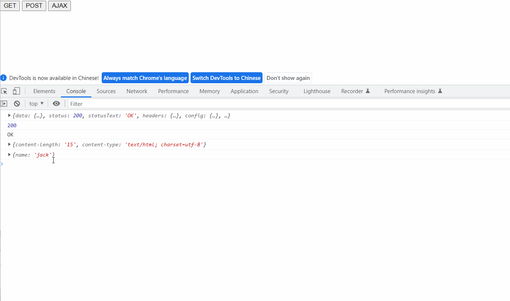This screenshot has height=301, width=510.
Task: Click the AJAX button
Action: 59,6
